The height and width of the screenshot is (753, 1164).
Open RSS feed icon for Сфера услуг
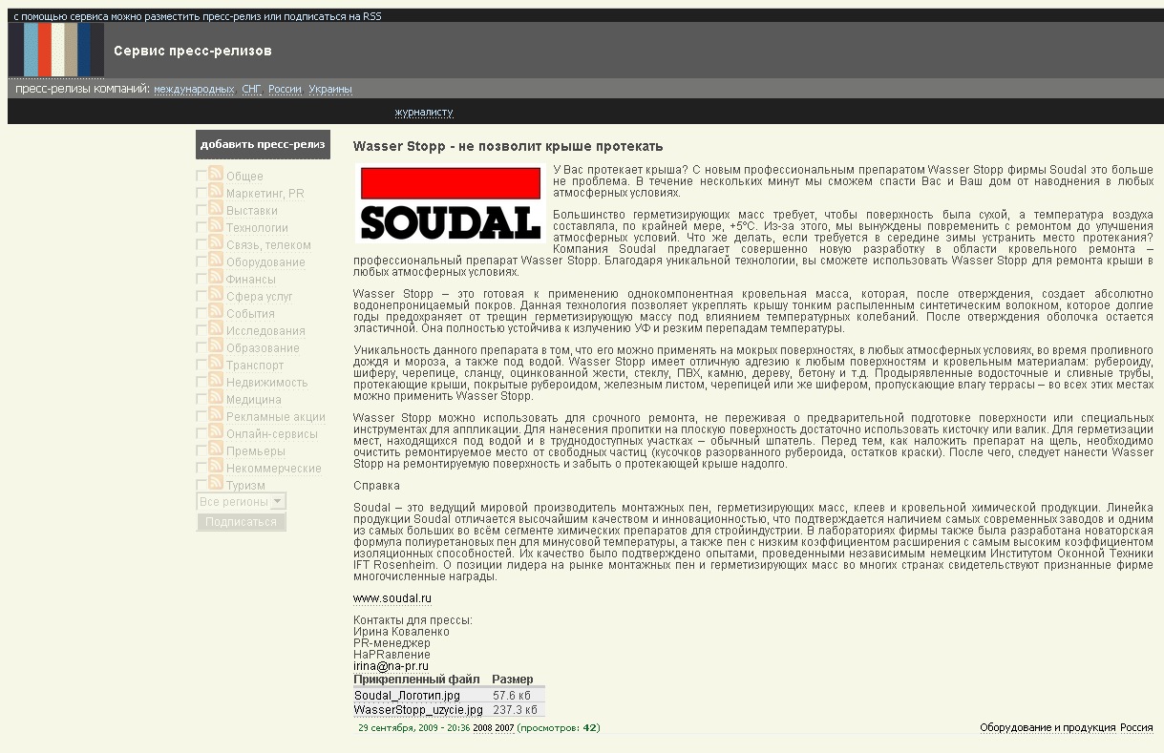point(216,295)
